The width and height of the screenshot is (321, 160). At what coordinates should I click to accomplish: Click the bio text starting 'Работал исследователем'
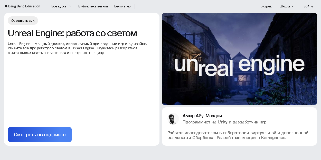[238, 135]
